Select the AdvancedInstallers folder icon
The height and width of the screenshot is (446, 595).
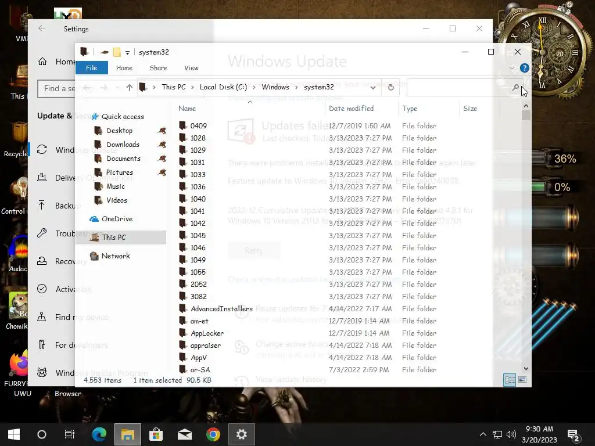[x=183, y=308]
